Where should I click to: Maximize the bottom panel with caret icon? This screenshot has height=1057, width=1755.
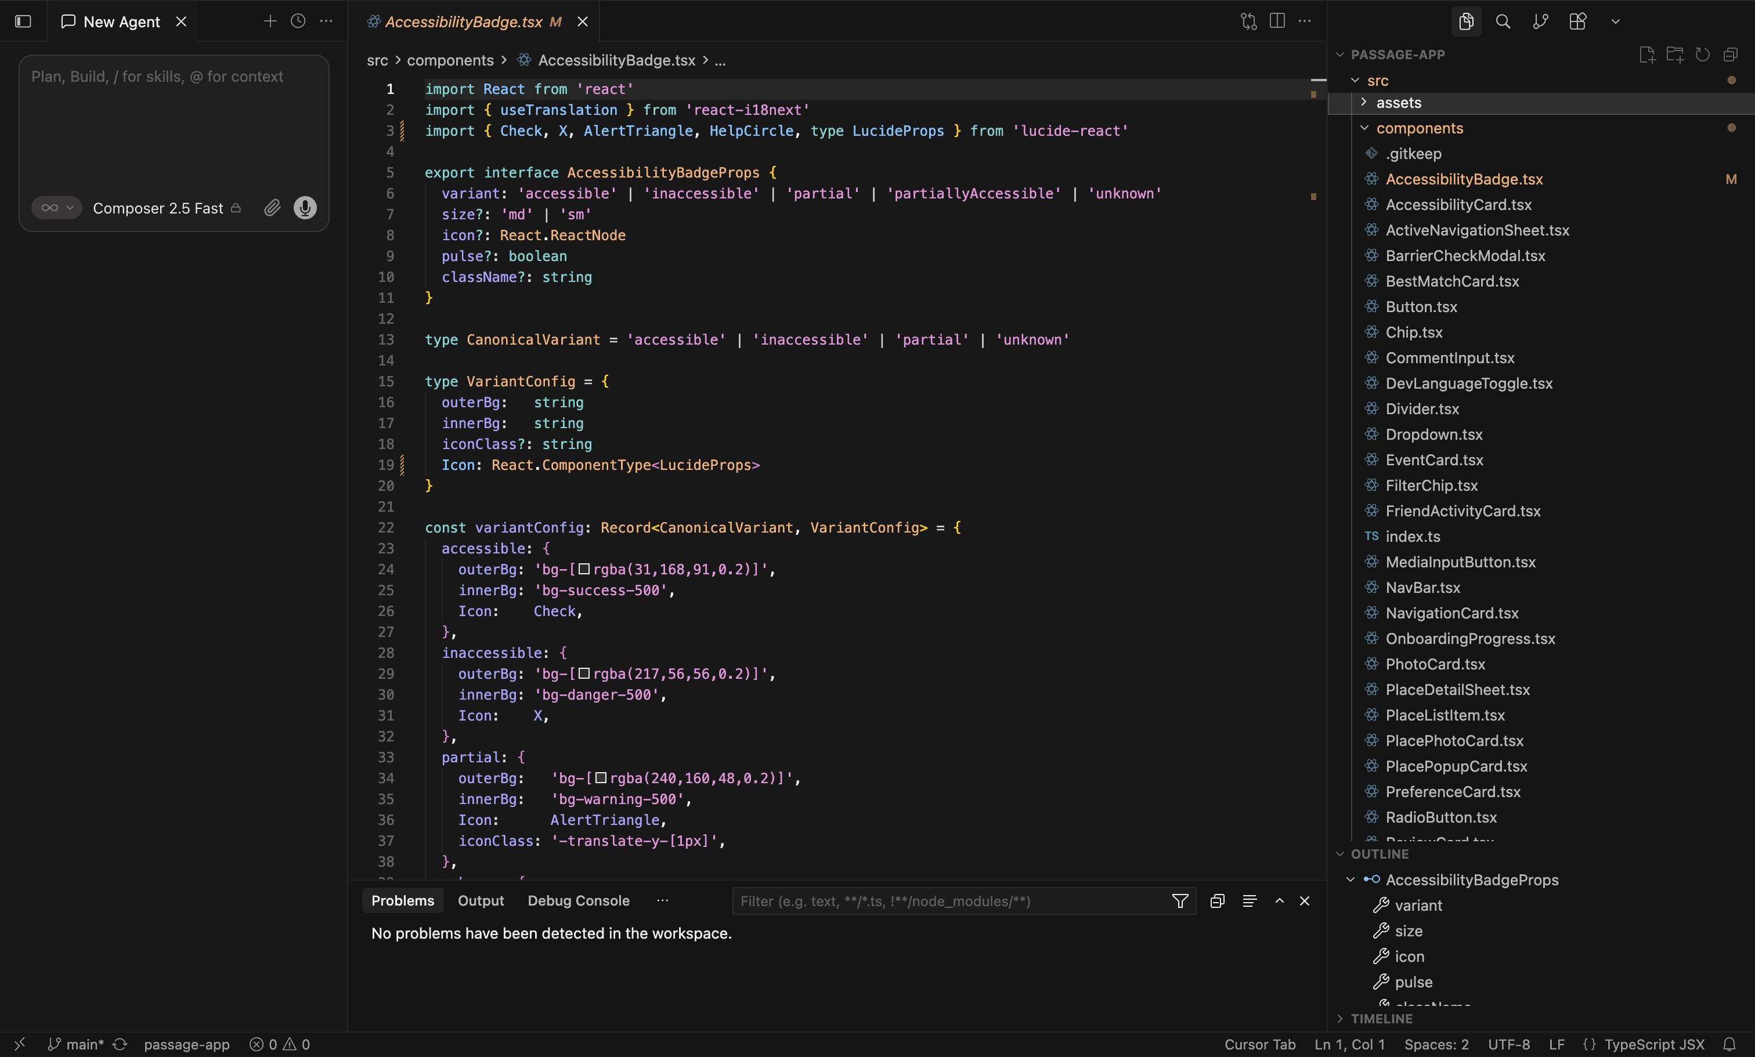pos(1279,901)
